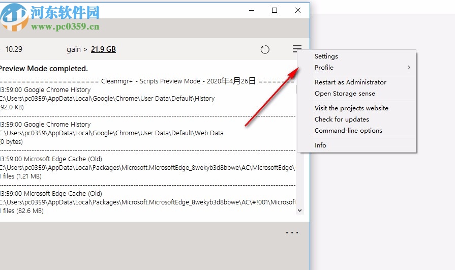Expand the Profile submenu

coord(357,67)
